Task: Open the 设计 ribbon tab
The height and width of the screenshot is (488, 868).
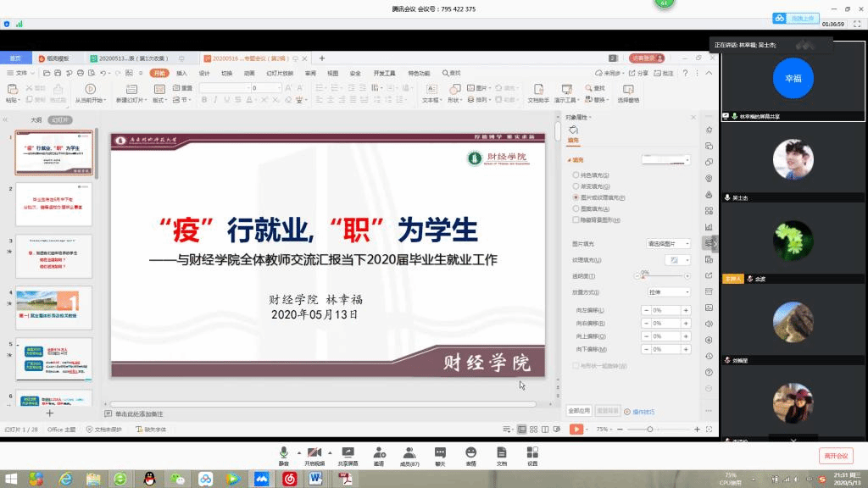Action: click(204, 74)
